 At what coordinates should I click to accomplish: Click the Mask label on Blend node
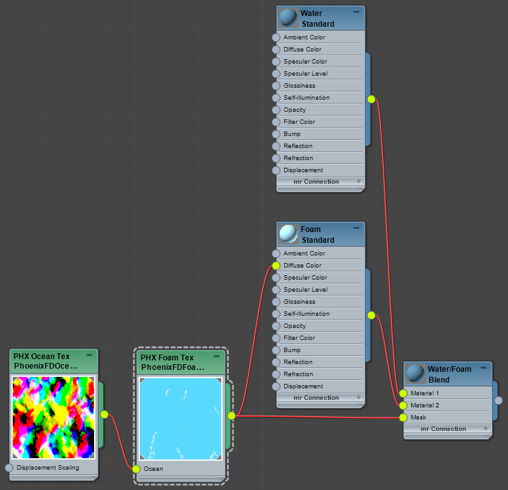(x=418, y=418)
